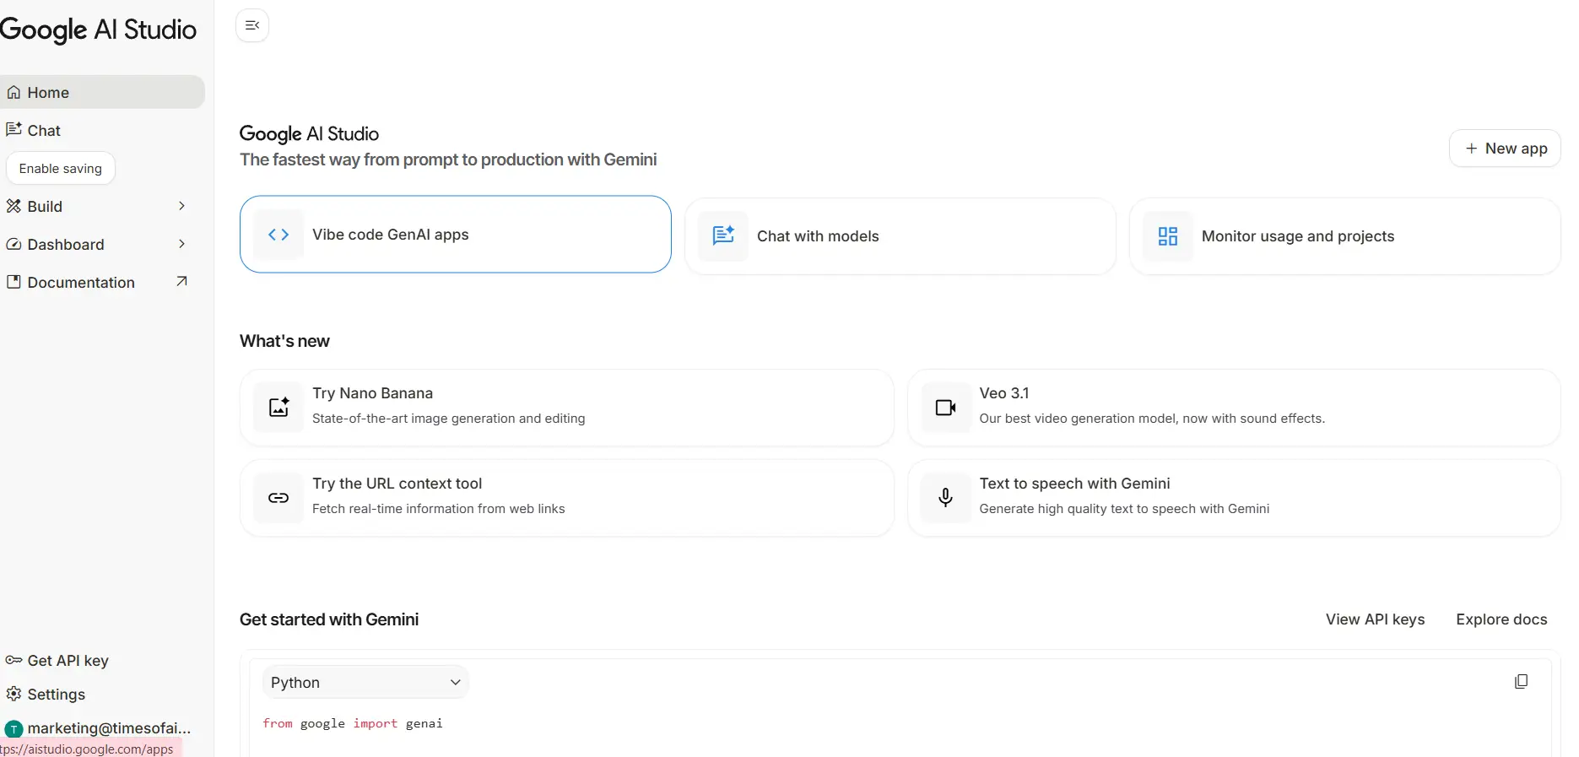Click 'Our best video generation model' description
Screen dimensions: 1579x757
click(x=1152, y=419)
